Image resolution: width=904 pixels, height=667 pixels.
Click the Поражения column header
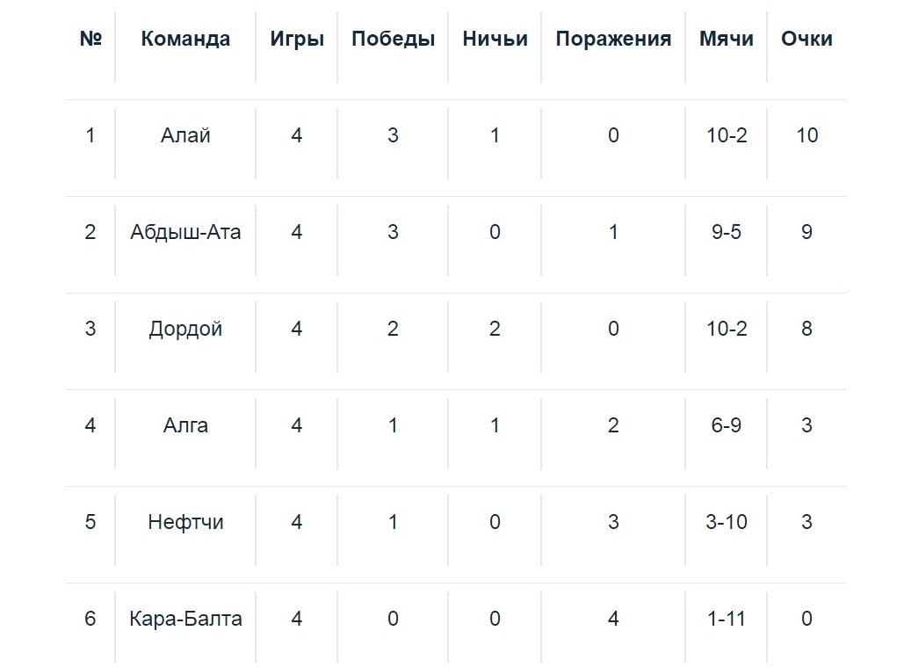(x=613, y=39)
